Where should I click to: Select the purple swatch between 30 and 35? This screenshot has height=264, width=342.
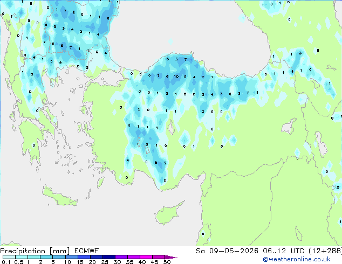(121, 257)
